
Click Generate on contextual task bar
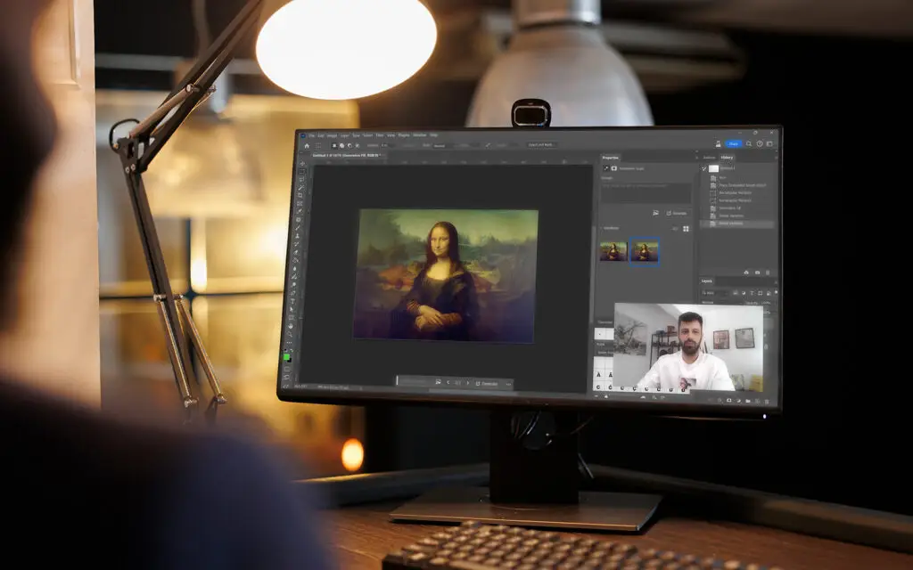click(x=487, y=383)
